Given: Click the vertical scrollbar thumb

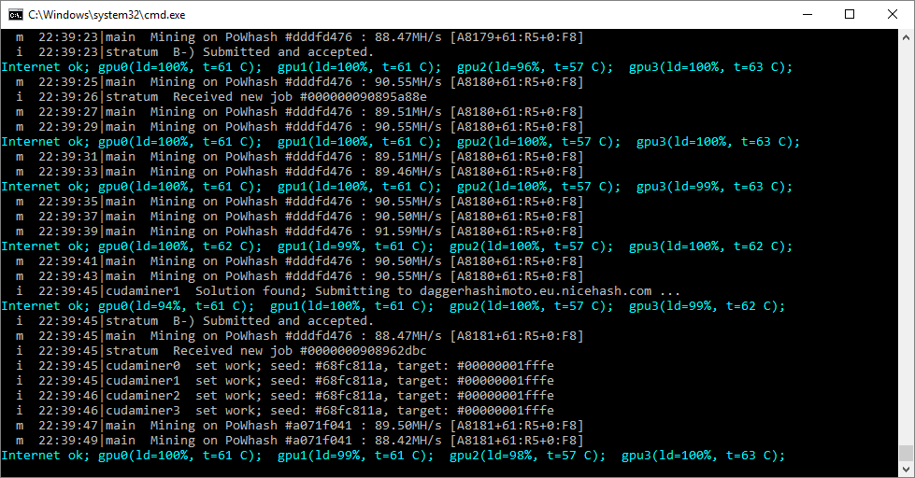Looking at the screenshot, I should [906, 453].
